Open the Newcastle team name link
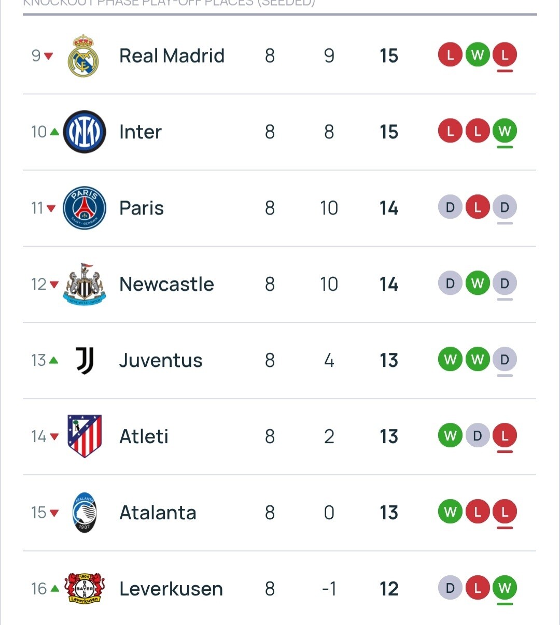This screenshot has height=625, width=560. click(x=166, y=284)
